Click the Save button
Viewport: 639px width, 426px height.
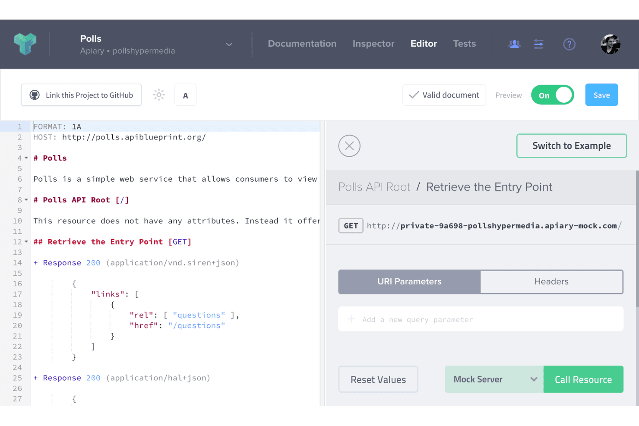click(x=601, y=95)
